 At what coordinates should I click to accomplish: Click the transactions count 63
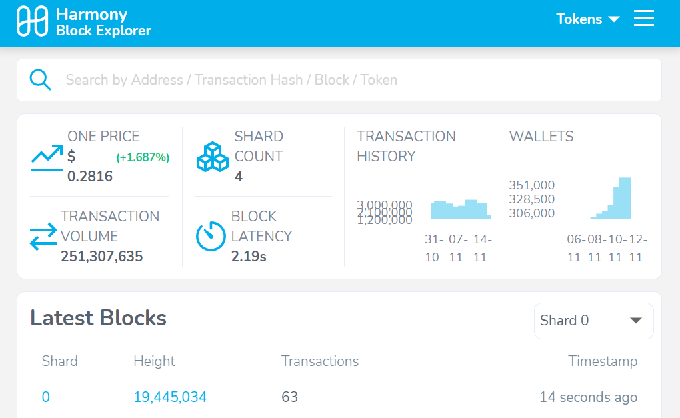click(x=290, y=397)
